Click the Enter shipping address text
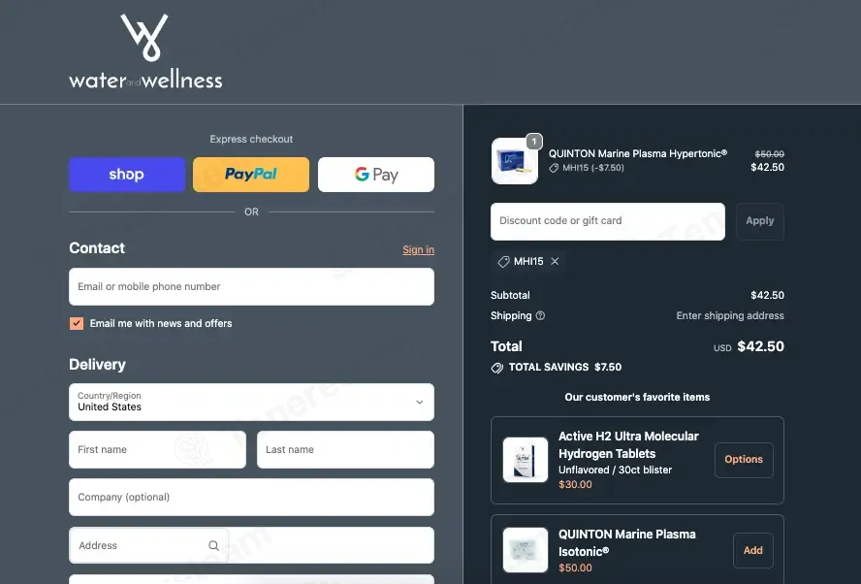This screenshot has height=584, width=861. 730,316
